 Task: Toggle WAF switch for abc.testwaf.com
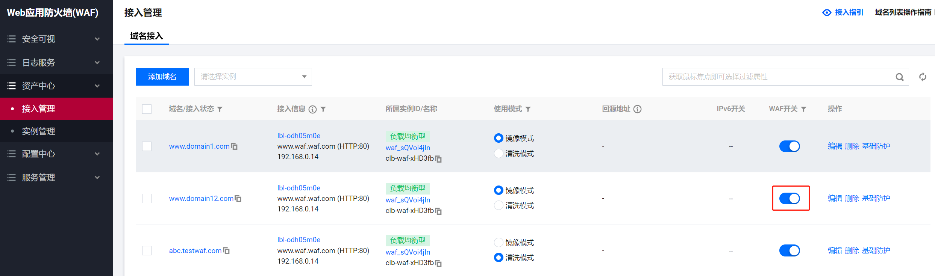pos(790,250)
